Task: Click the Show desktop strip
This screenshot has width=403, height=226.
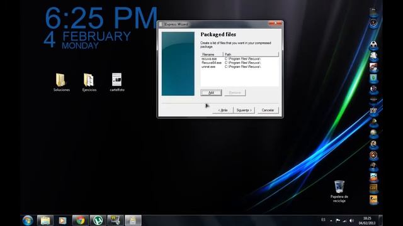Action: [380, 220]
